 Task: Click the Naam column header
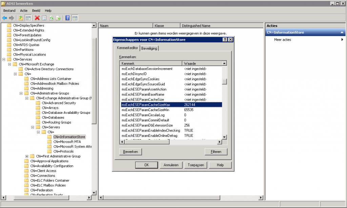click(126, 26)
